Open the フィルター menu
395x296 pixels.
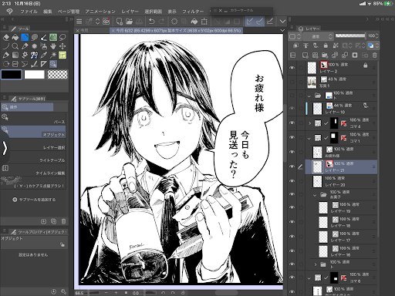coord(193,12)
